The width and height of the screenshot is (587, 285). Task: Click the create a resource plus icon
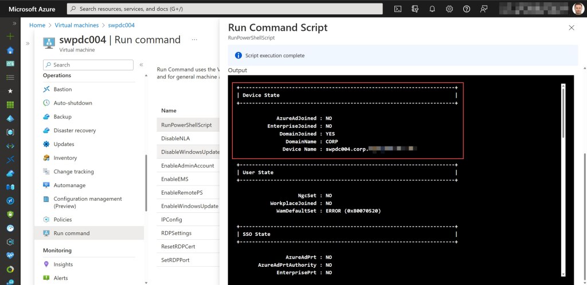[10, 36]
